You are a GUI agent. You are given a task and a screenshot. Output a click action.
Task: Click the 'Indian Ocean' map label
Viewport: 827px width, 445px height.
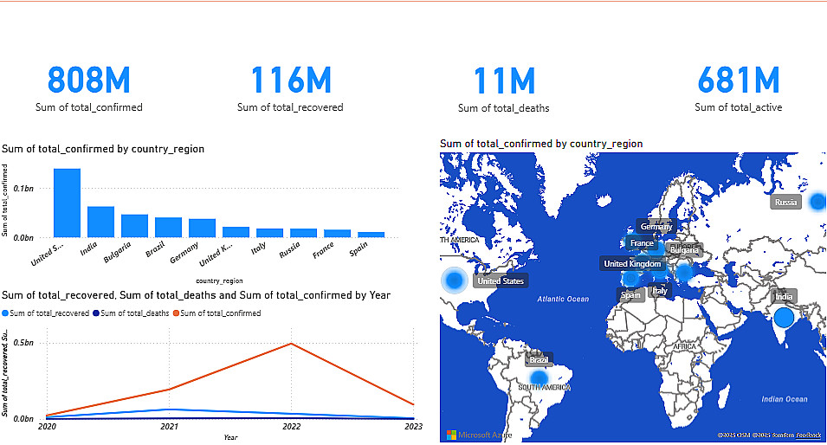pyautogui.click(x=785, y=399)
